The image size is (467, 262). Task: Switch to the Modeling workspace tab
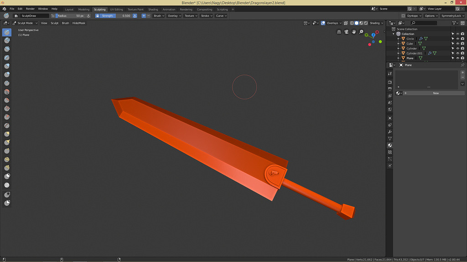click(x=84, y=9)
